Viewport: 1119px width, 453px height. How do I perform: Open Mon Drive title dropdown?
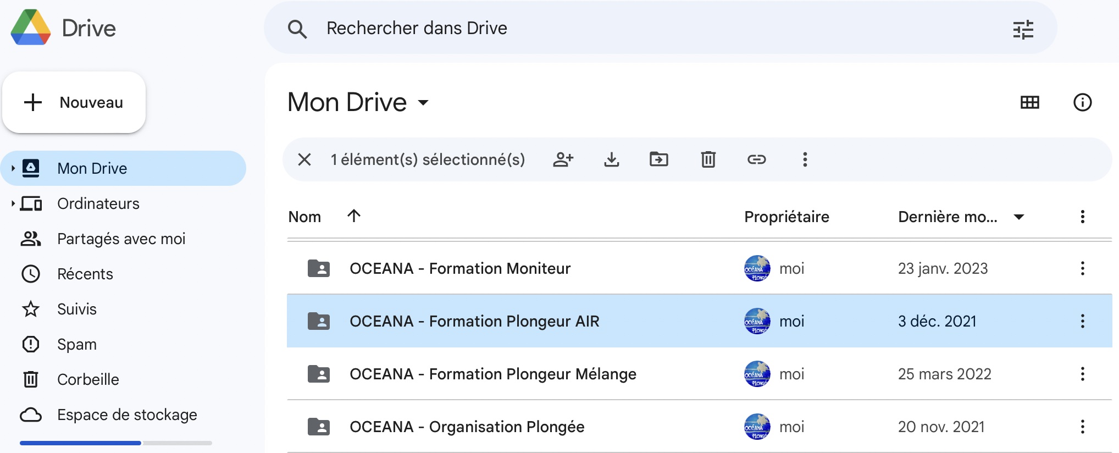[423, 102]
